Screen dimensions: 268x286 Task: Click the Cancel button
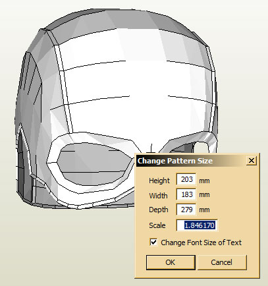pos(222,262)
